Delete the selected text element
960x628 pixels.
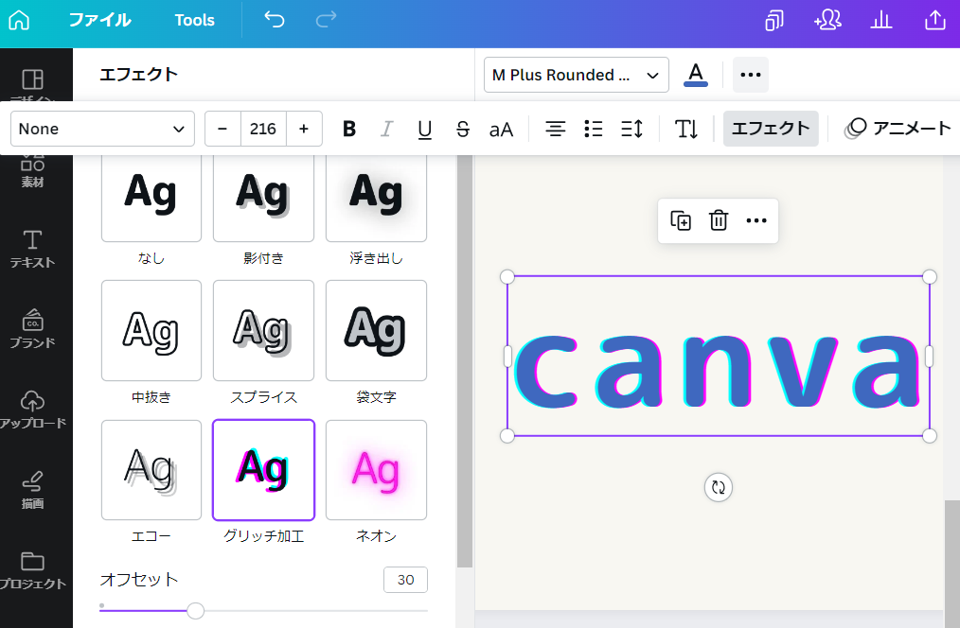(719, 220)
